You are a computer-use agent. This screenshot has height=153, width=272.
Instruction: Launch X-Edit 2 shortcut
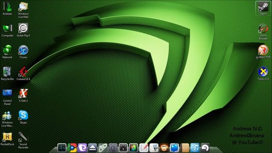coord(23,93)
